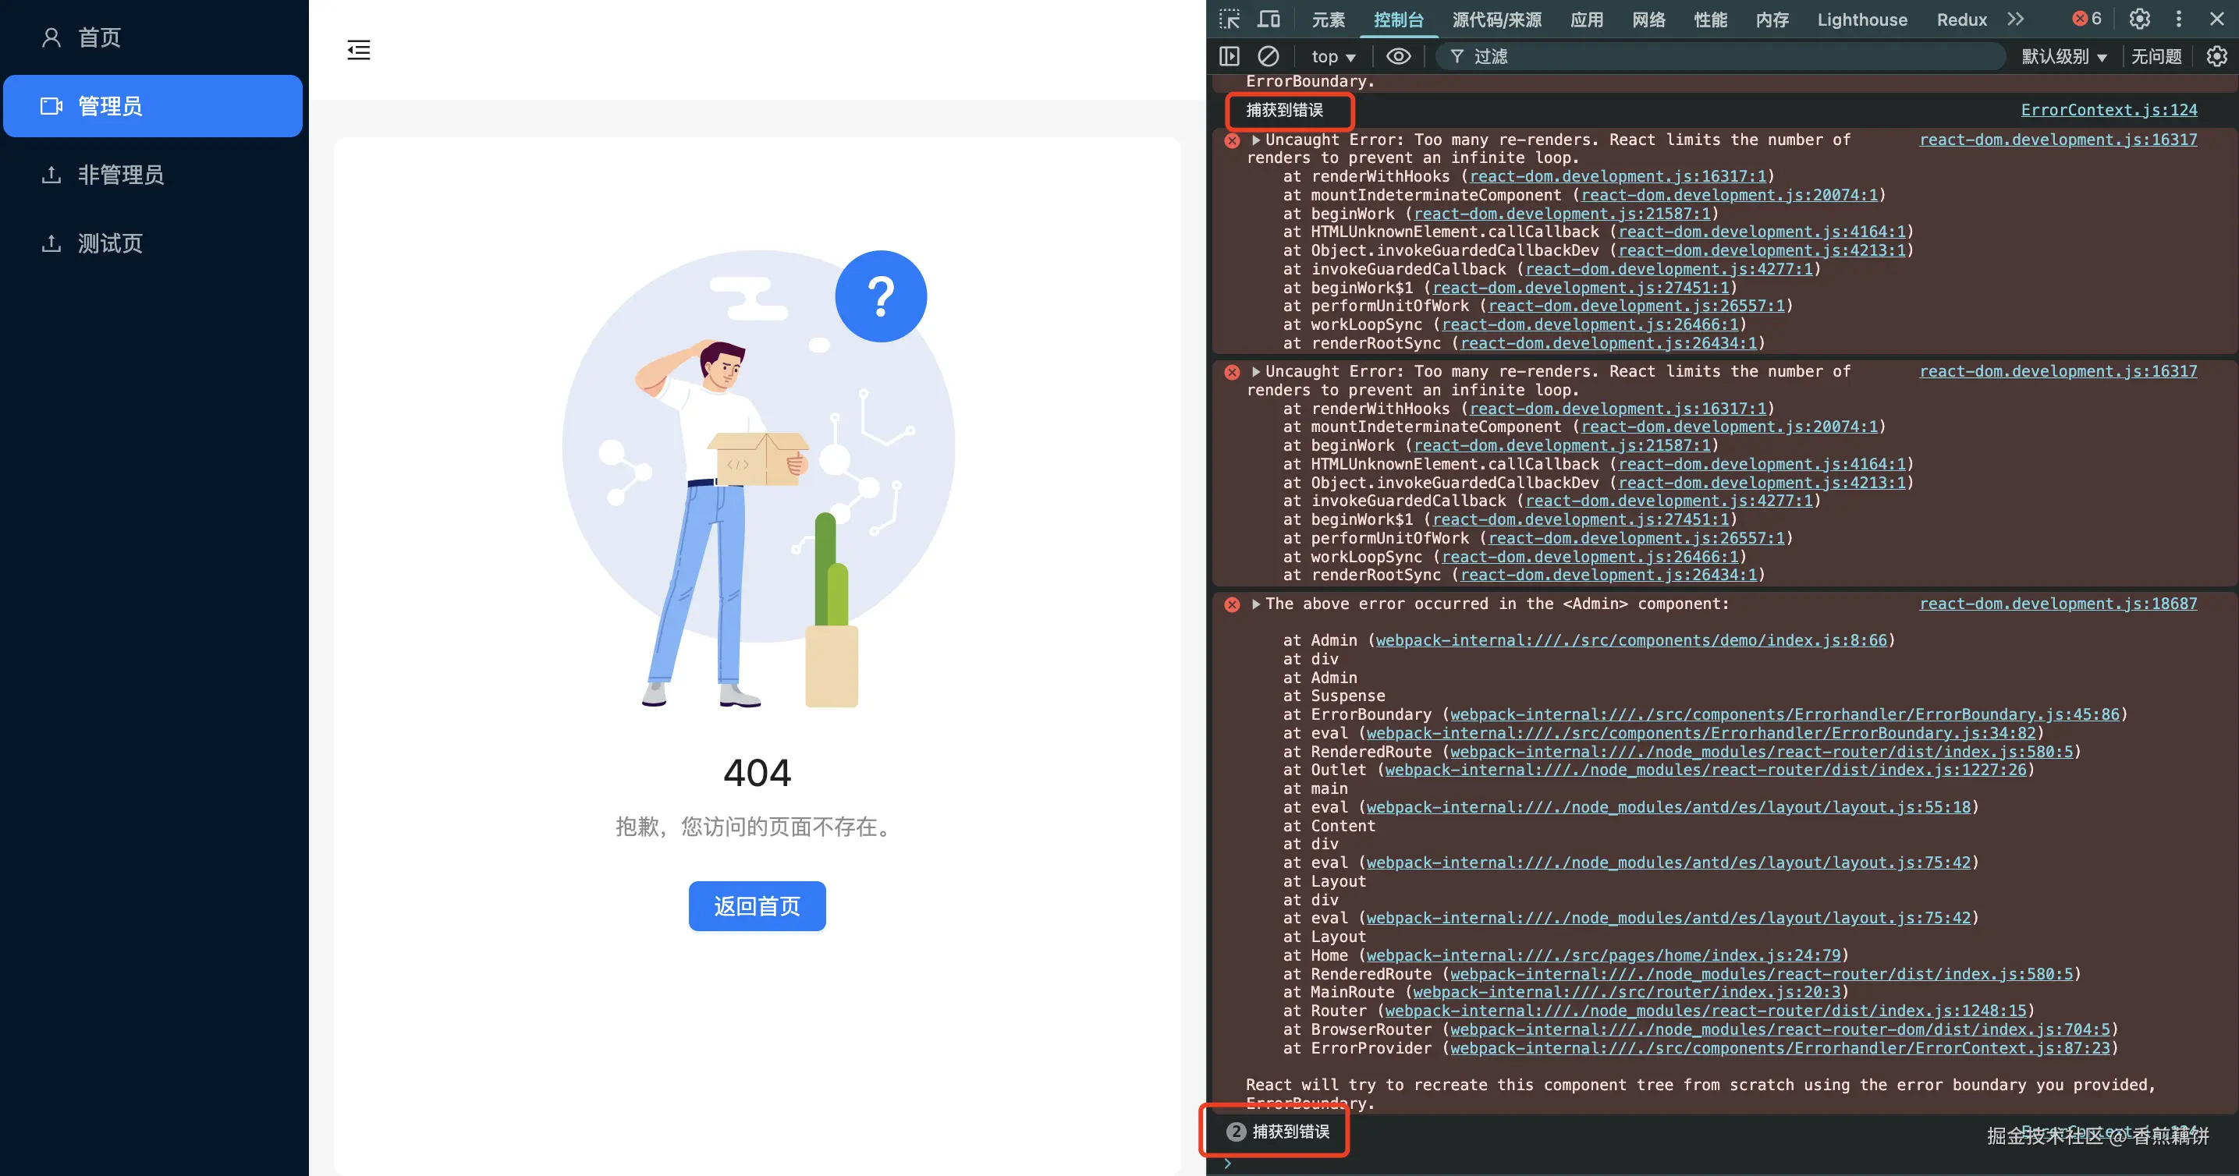Clear the console with the ban icon
The width and height of the screenshot is (2239, 1176).
tap(1269, 56)
